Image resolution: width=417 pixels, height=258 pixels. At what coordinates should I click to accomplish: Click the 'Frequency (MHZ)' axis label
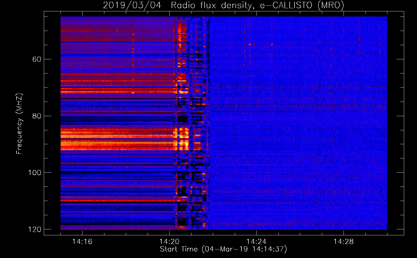(x=20, y=124)
